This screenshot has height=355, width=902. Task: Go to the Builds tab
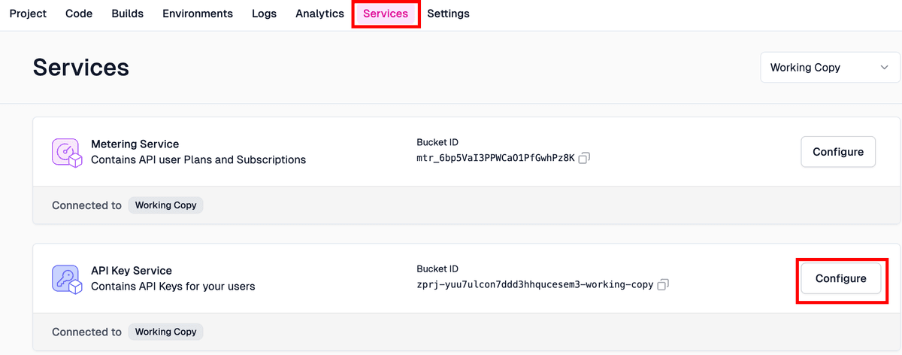coord(127,14)
